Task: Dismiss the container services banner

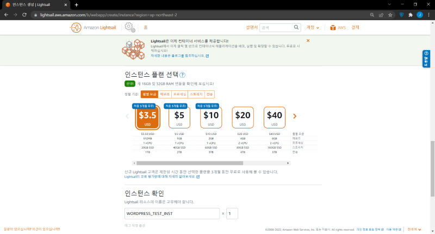Action: coord(308,40)
